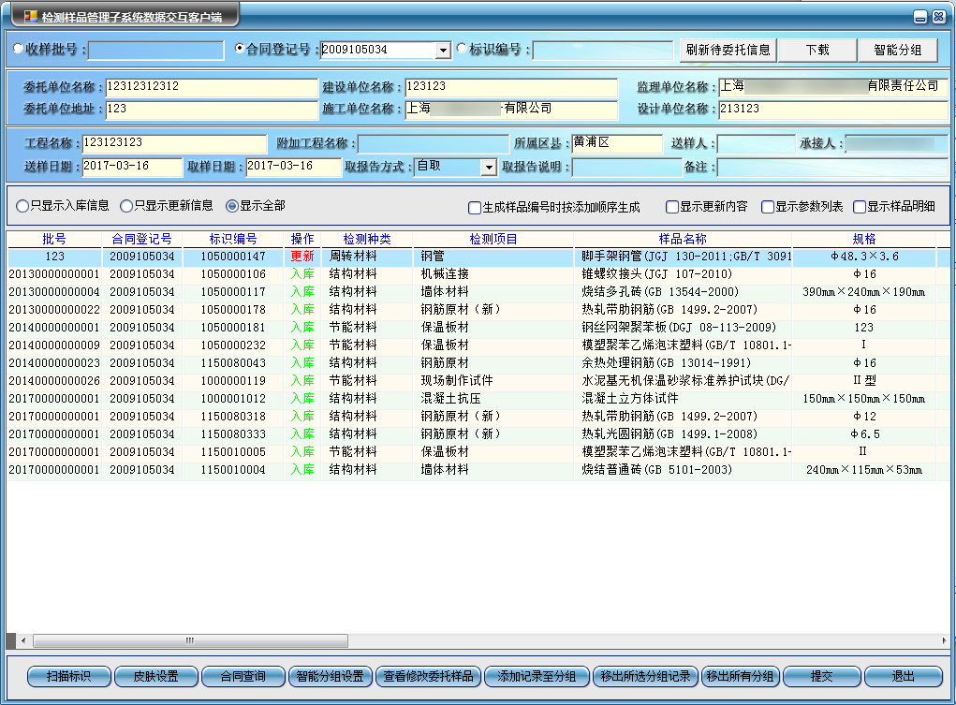Screen dimensions: 956x705
Task: Click the 智能分组 button at top
Action: pyautogui.click(x=897, y=50)
